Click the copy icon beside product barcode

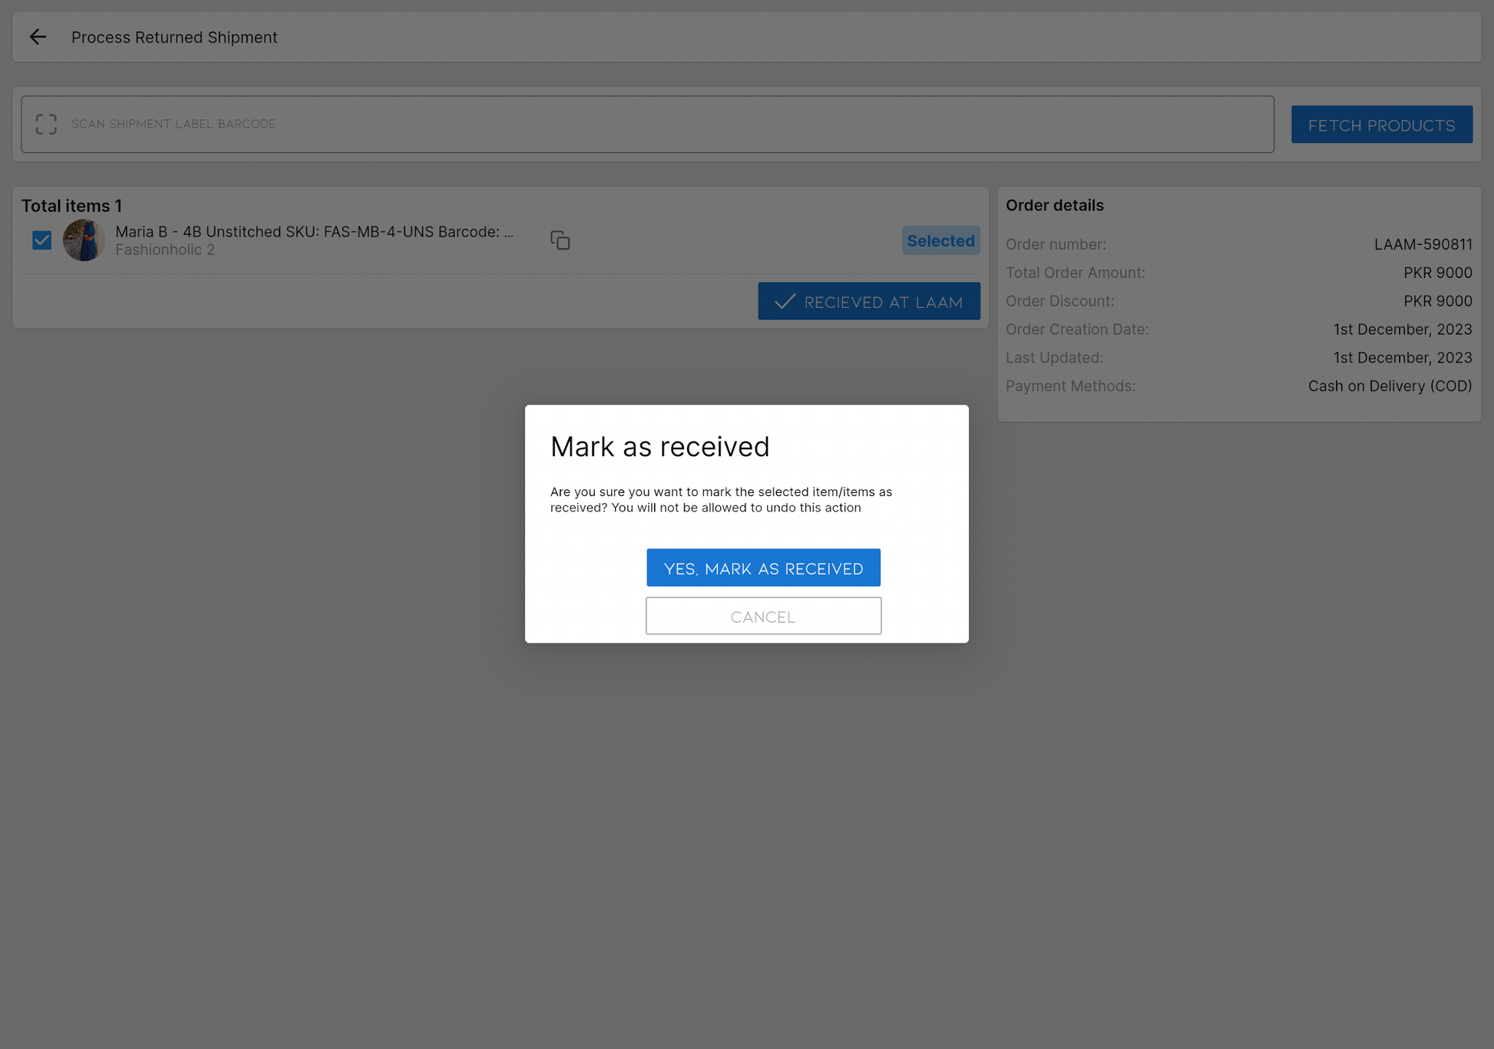pos(560,240)
